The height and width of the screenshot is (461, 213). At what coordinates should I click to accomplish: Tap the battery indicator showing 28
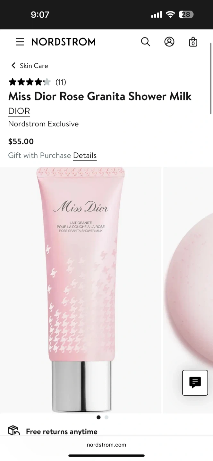tap(186, 14)
